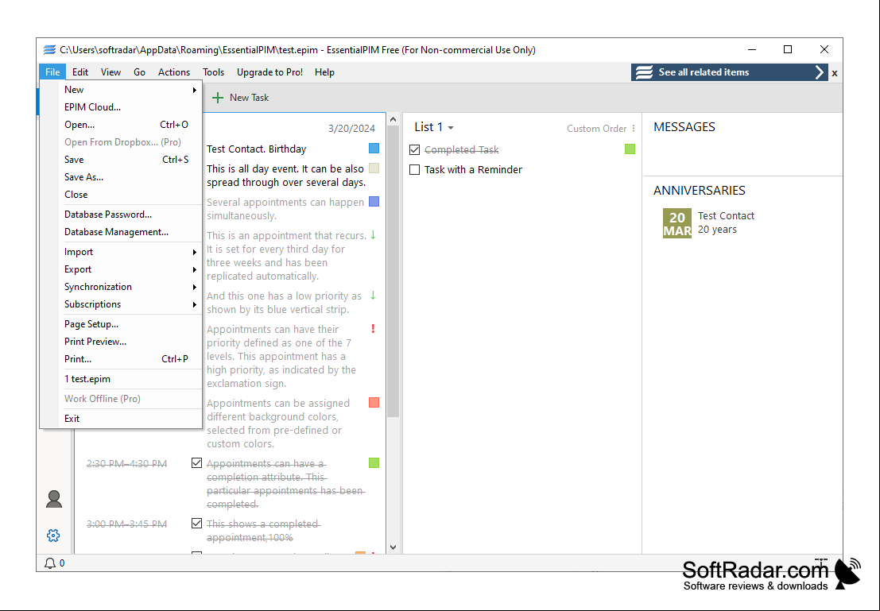Click the New Task button
This screenshot has height=611, width=880.
240,98
